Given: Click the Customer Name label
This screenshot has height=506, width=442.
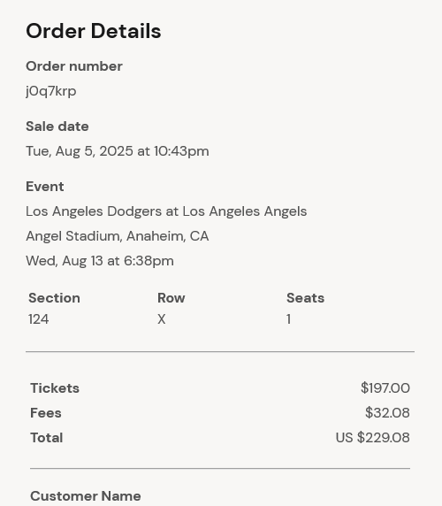Looking at the screenshot, I should [x=86, y=496].
